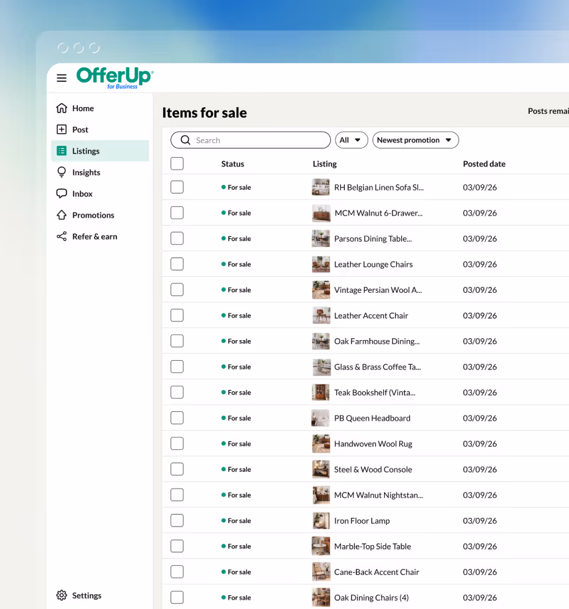Check the MCM Walnut 6-Drawer row

point(177,213)
